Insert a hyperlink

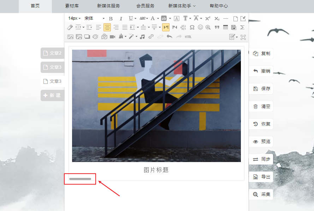coord(151,37)
